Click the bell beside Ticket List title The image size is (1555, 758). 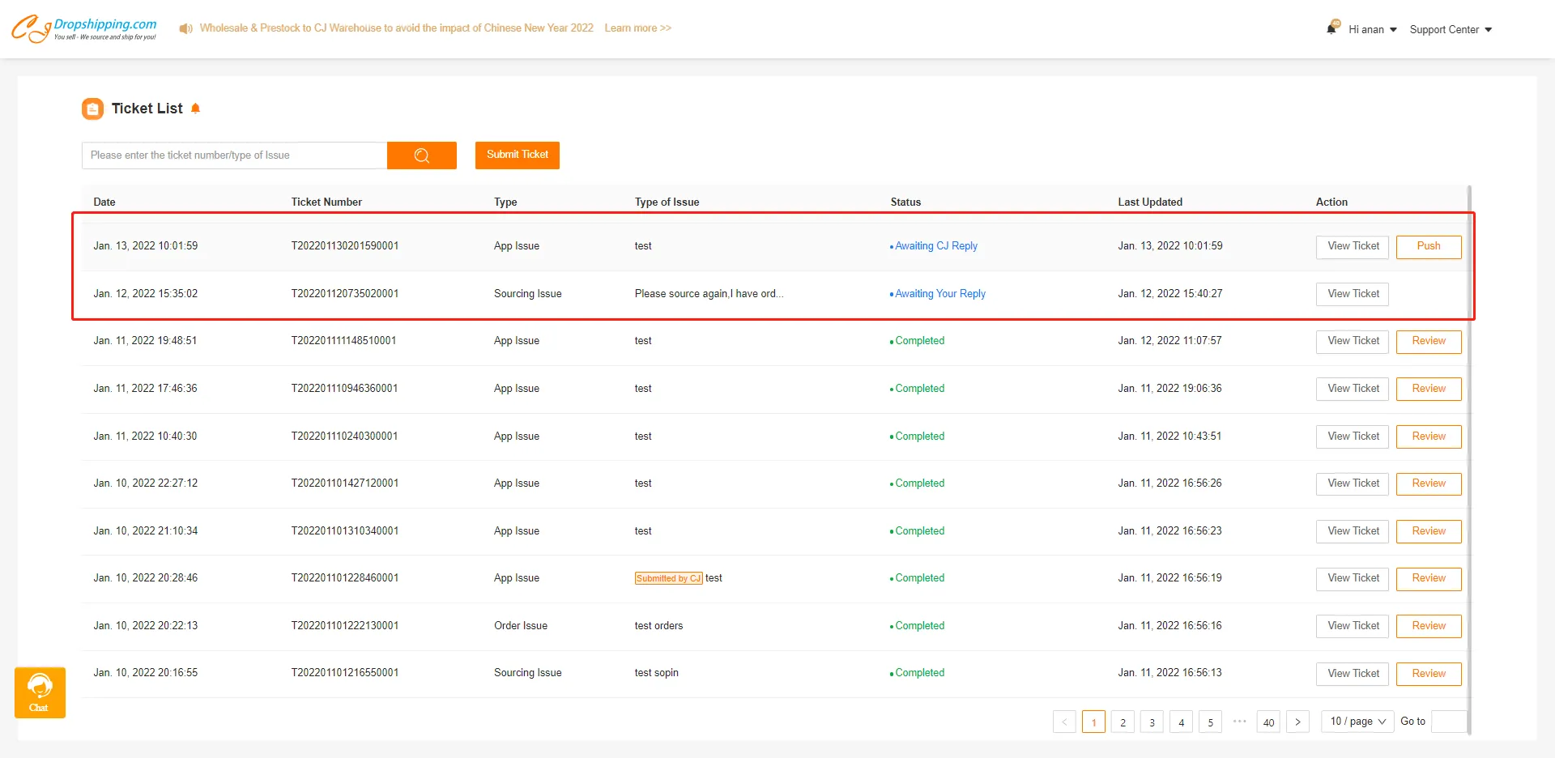195,109
